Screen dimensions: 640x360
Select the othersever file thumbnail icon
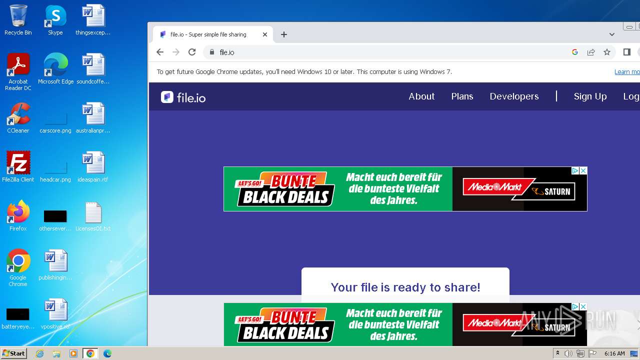pos(55,219)
